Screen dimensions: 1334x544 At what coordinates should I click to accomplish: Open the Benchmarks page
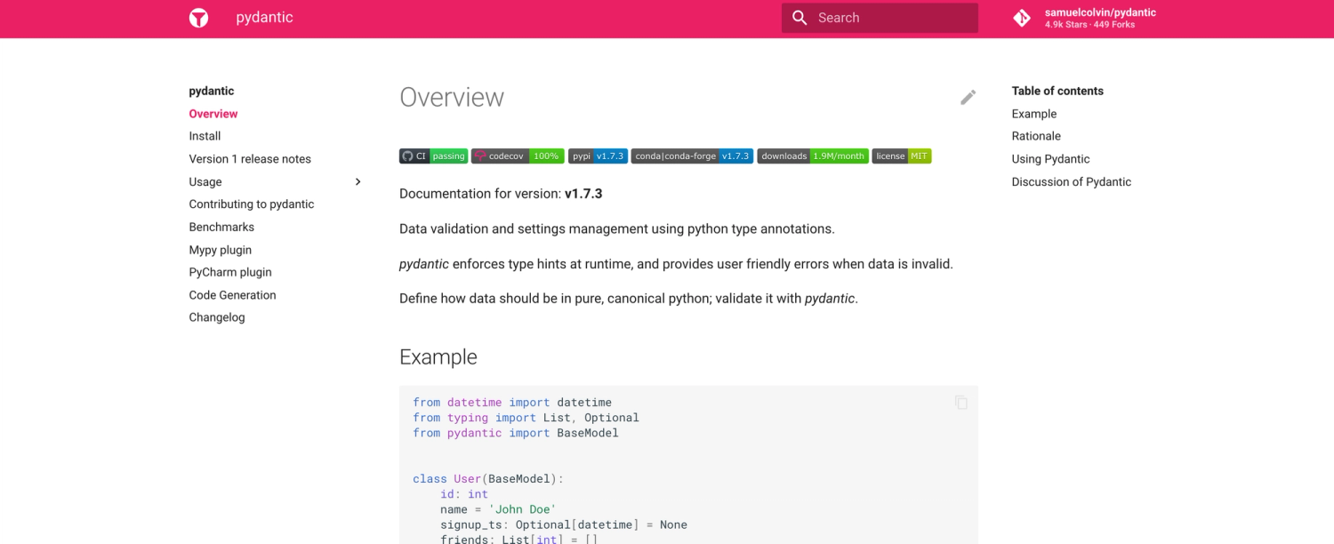coord(221,227)
